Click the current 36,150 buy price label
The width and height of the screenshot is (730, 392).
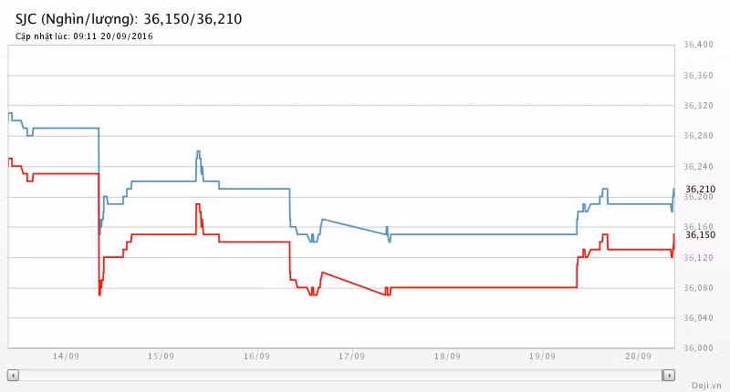[700, 234]
